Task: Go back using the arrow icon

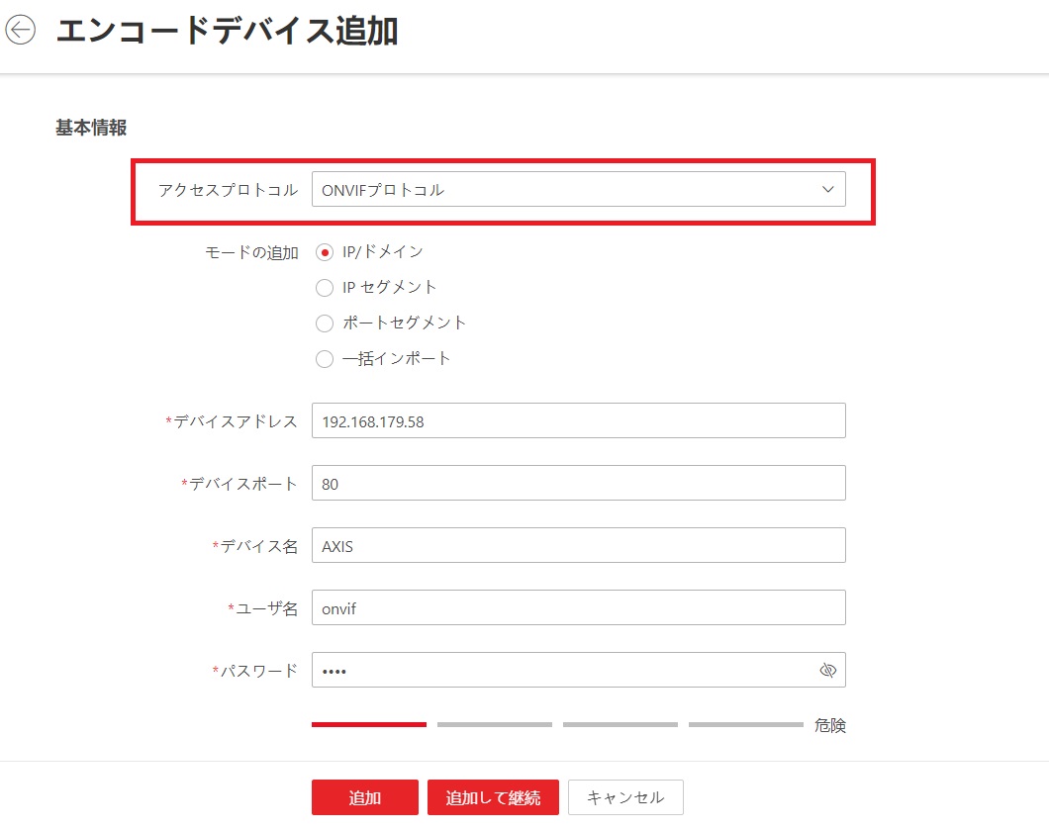Action: click(20, 30)
